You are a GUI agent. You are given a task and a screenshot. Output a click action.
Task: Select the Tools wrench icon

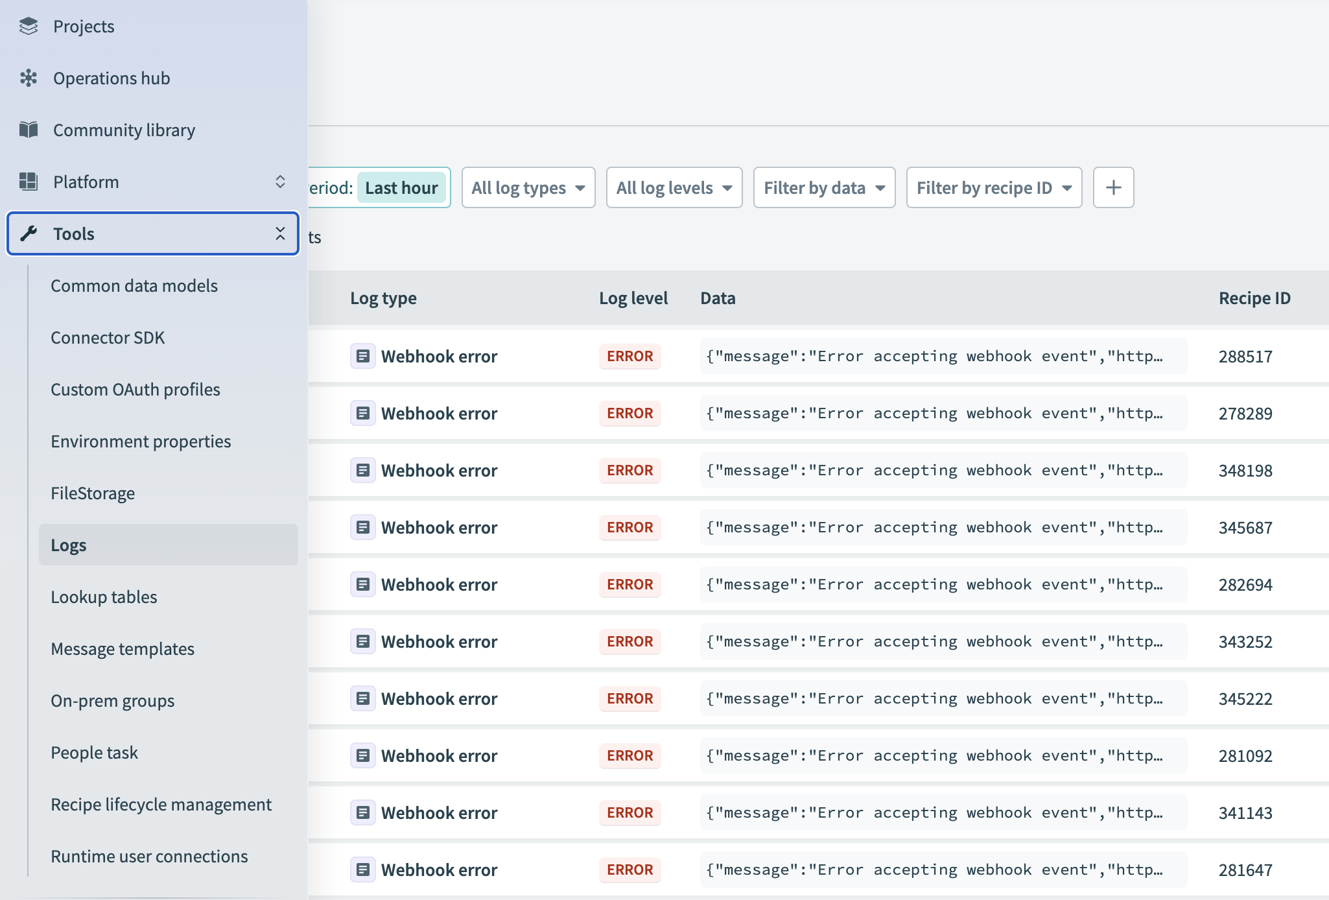pyautogui.click(x=29, y=233)
